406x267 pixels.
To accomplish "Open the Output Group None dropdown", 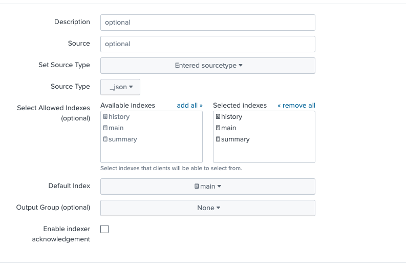I will pos(207,208).
